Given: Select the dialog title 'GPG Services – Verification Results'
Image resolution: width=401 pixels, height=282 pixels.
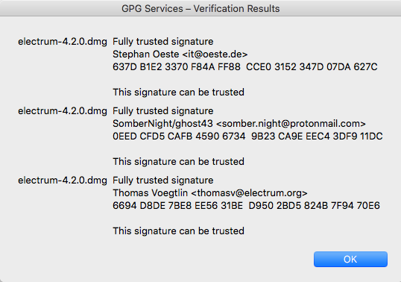Looking at the screenshot, I should [x=200, y=9].
